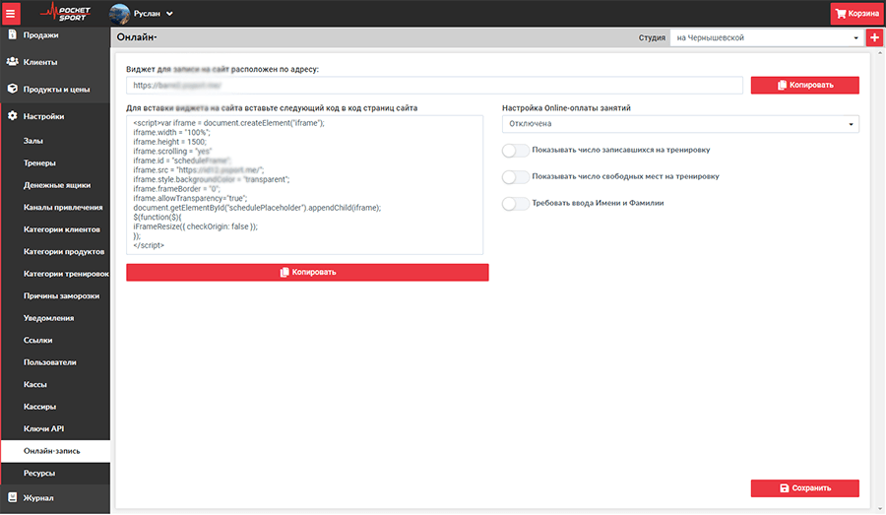
Task: Open the Студия dropdown на Чернышевской
Action: click(x=767, y=37)
